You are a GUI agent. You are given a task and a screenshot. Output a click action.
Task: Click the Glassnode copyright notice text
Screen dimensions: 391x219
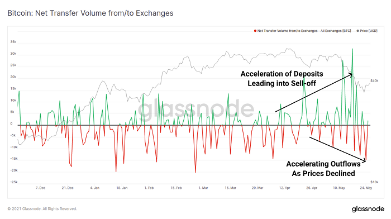(42, 209)
